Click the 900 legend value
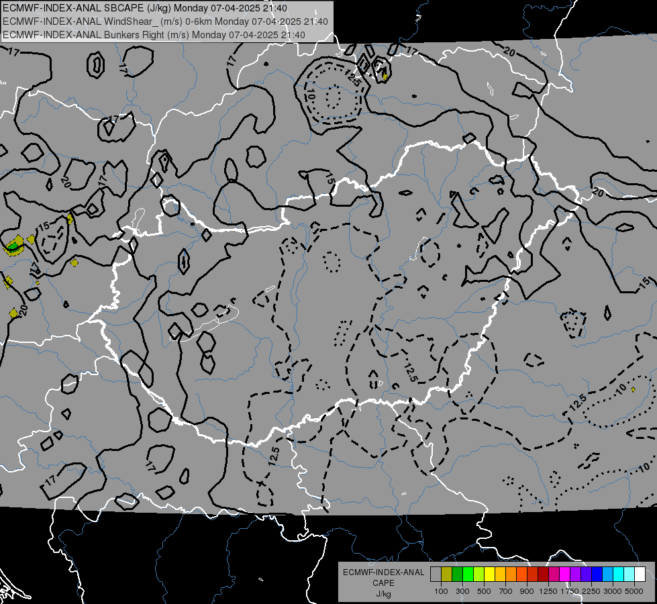 (527, 591)
